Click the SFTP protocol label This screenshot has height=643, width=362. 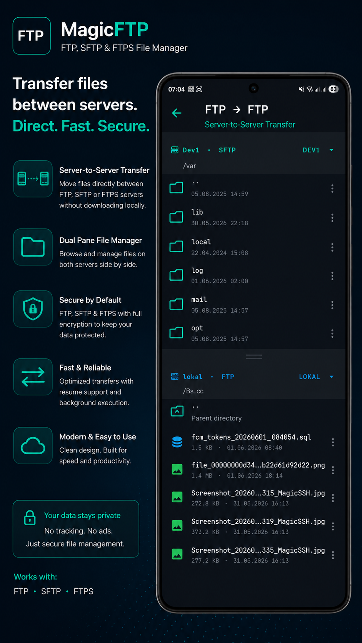coord(227,150)
